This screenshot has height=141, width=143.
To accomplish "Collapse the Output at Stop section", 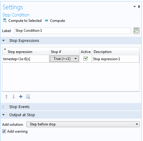I will (x=4, y=115).
